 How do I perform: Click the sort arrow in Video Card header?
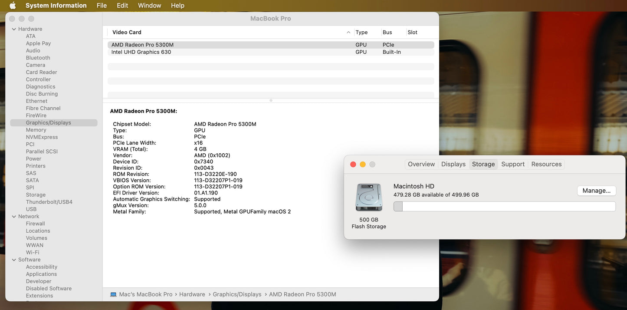pyautogui.click(x=348, y=33)
